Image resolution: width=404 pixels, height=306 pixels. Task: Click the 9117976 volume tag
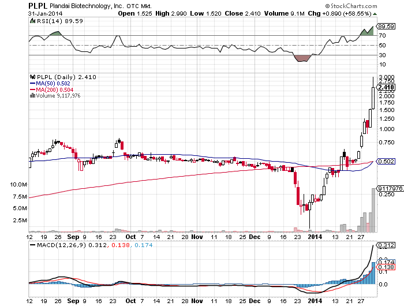[x=390, y=188]
